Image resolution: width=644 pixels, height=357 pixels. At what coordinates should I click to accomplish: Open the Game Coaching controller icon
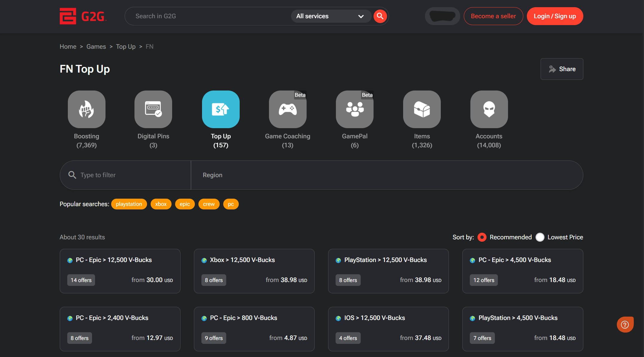pyautogui.click(x=288, y=109)
